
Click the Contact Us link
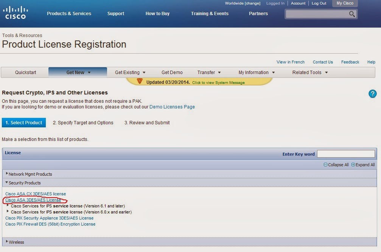click(x=323, y=62)
